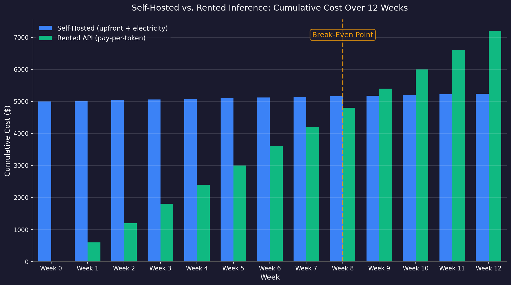Click the blue Self-Hosted bar for Week 9
The height and width of the screenshot is (285, 511).
[373, 179]
